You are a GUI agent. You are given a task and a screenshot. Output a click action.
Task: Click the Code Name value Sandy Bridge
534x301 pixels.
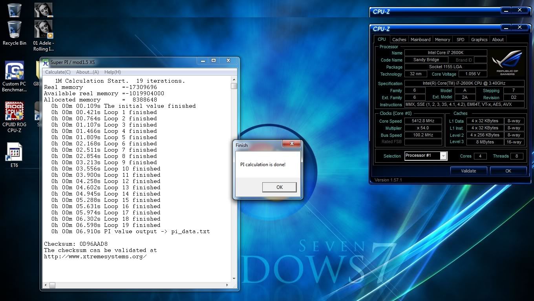click(x=426, y=60)
